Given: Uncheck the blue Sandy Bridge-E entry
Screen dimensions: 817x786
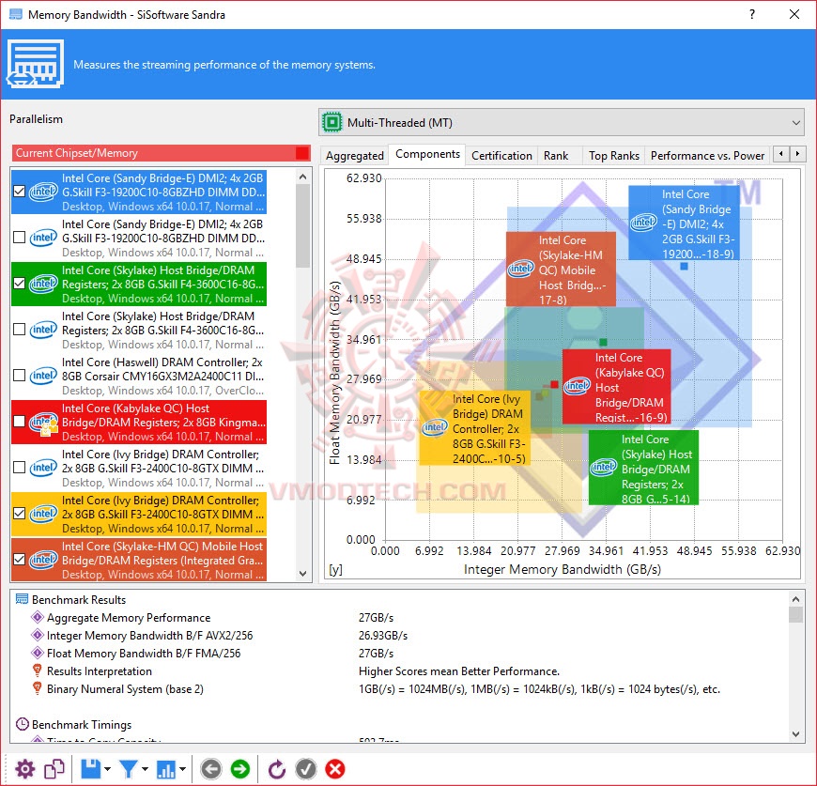Looking at the screenshot, I should [20, 192].
